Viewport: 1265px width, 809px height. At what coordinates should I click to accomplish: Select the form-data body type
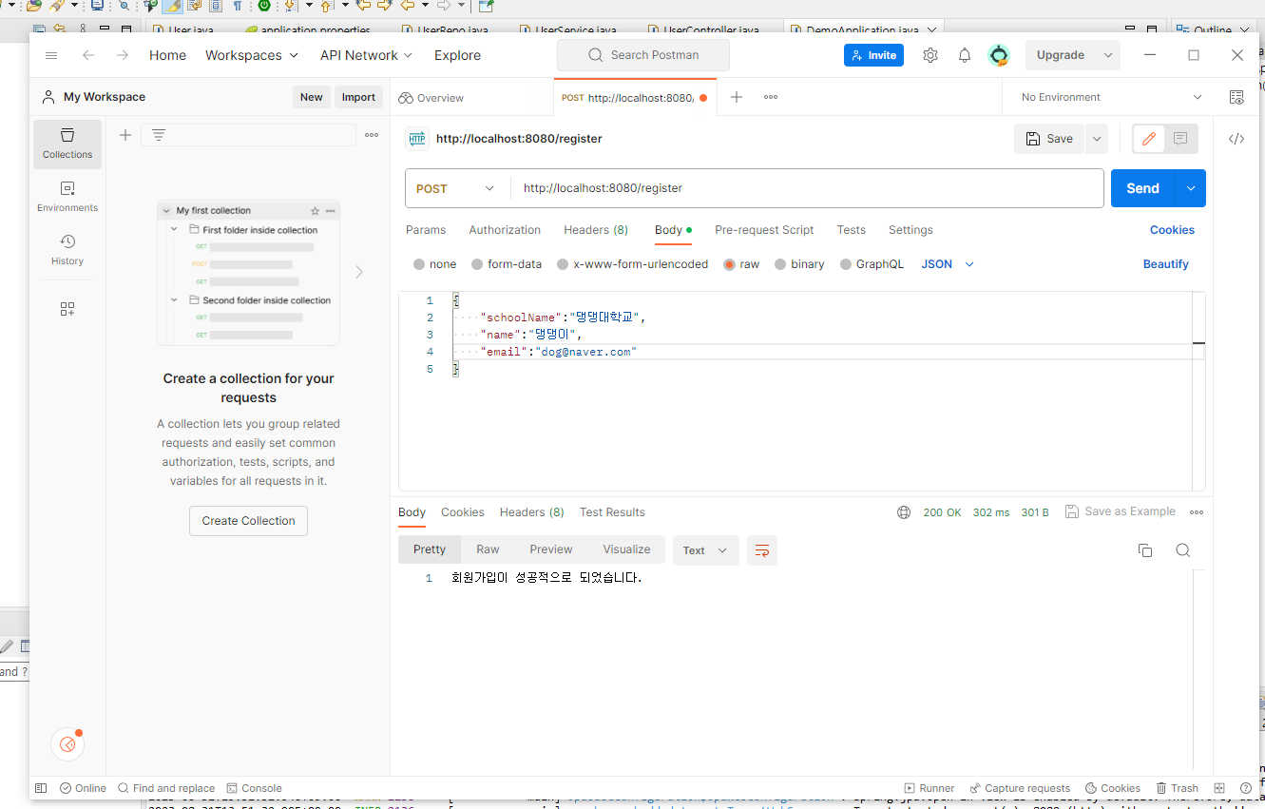coord(507,264)
